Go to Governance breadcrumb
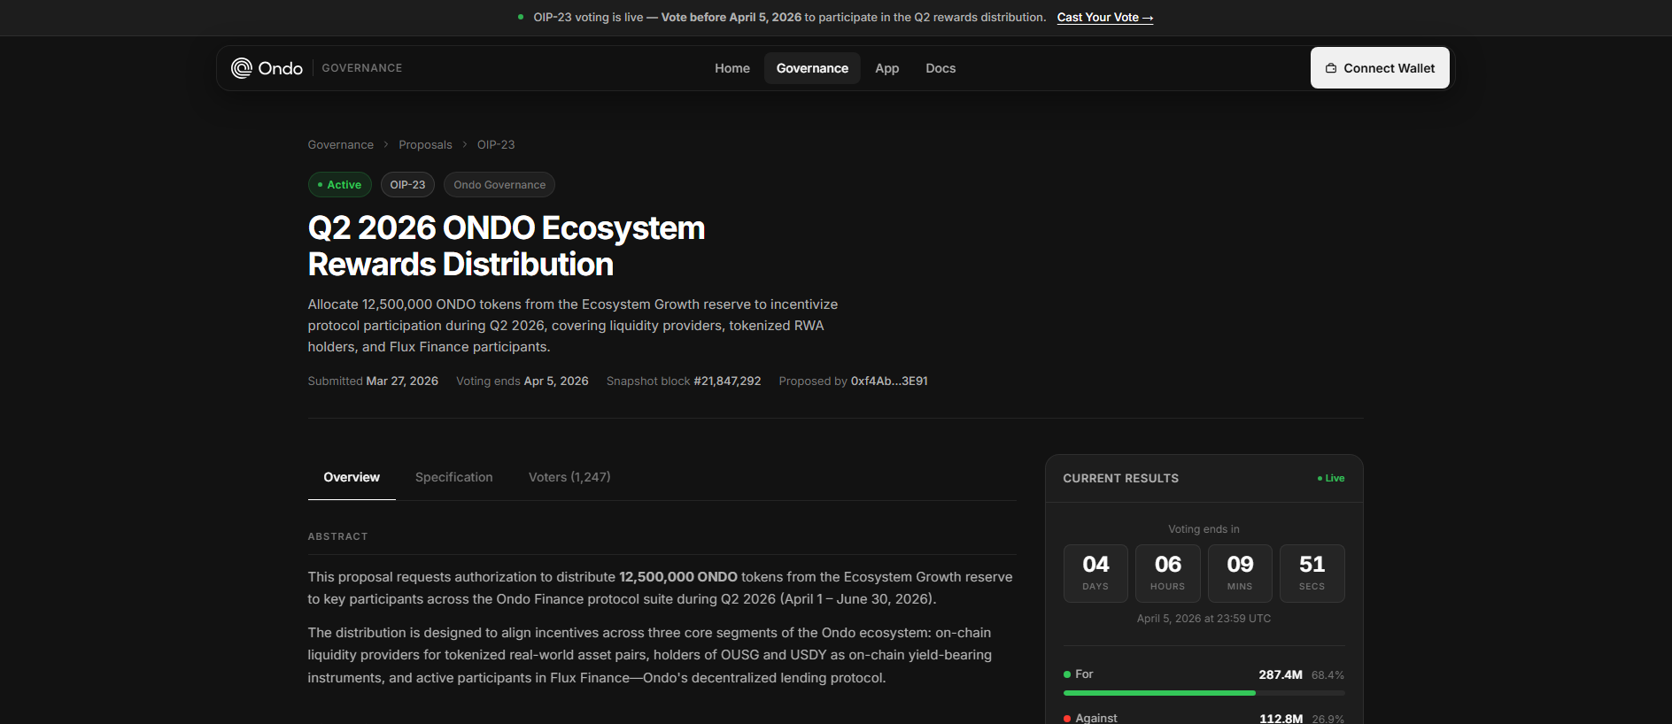 click(341, 144)
